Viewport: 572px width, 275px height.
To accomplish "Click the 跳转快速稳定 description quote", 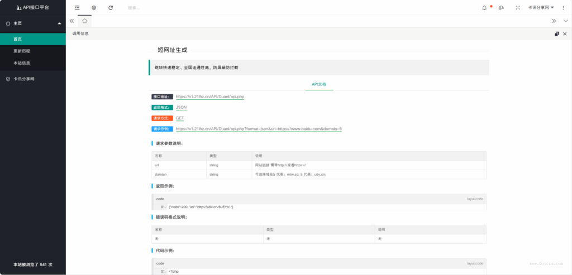I will [319, 67].
